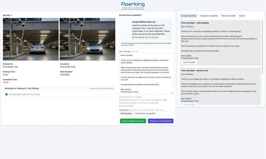The height and width of the screenshot is (159, 266).
Task: Click the Pparking logo at the top
Action: [x=133, y=5]
